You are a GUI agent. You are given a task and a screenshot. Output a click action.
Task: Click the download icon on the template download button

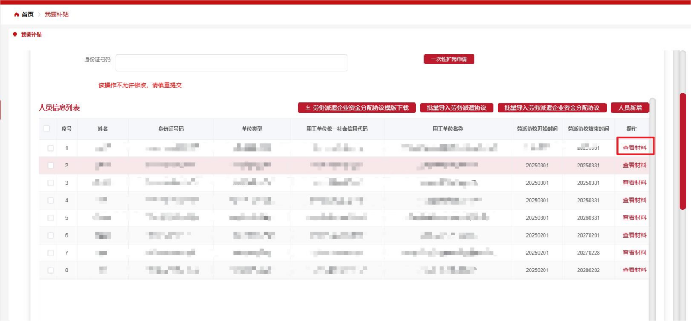(307, 107)
